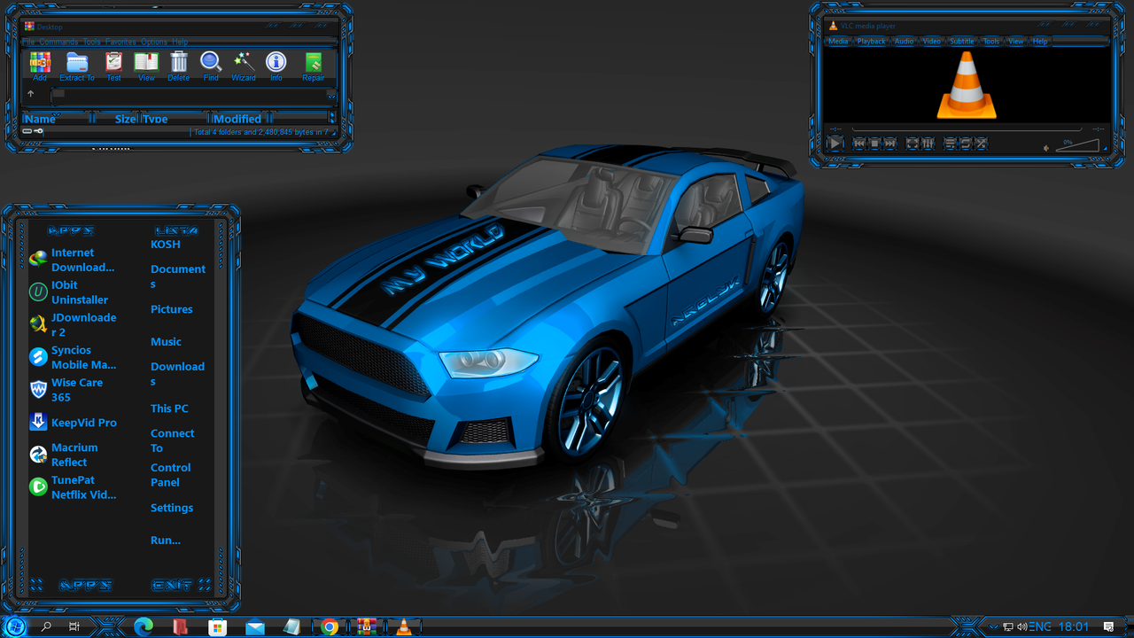Open the View tool in WinRAR
The height and width of the screenshot is (638, 1134).
(x=146, y=66)
